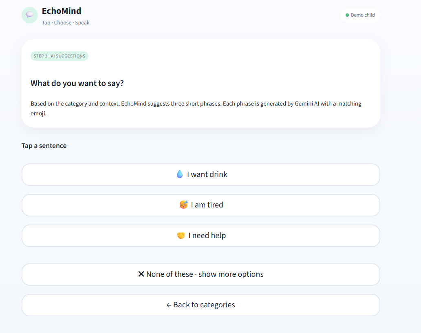The height and width of the screenshot is (333, 421).
Task: Click the "Demo child" label text
Action: tap(363, 15)
